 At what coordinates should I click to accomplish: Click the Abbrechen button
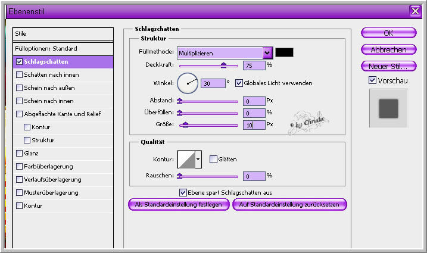pos(389,49)
